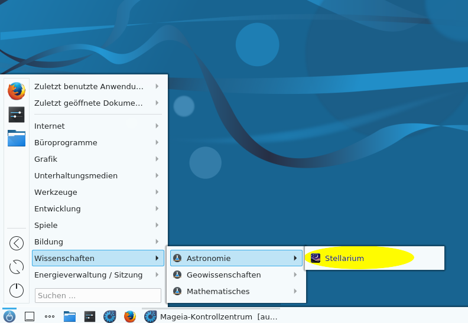The width and height of the screenshot is (468, 323).
Task: Click the power shutdown icon in sidebar
Action: point(17,290)
